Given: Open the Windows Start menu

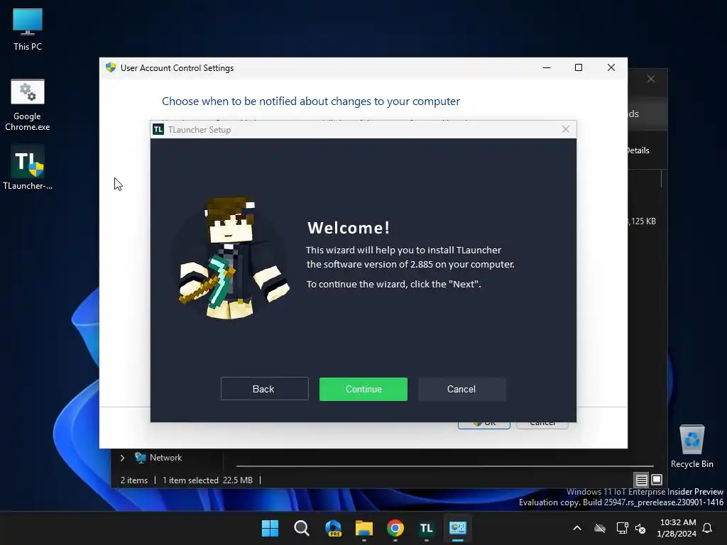Looking at the screenshot, I should 270,528.
